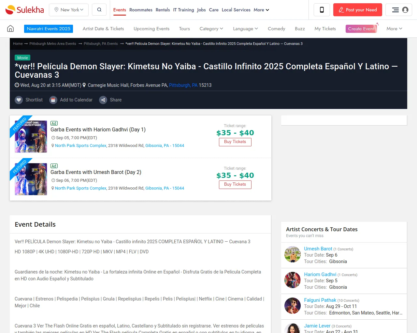Click the Shortlist heart icon
The width and height of the screenshot is (417, 333).
tap(19, 100)
